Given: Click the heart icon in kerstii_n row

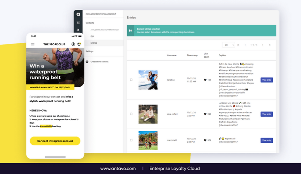Looking at the screenshot, I should (205, 80).
